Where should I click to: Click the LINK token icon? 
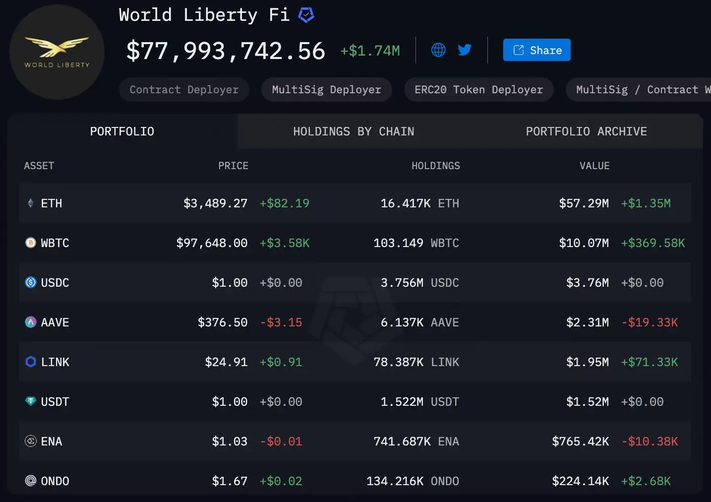[31, 362]
